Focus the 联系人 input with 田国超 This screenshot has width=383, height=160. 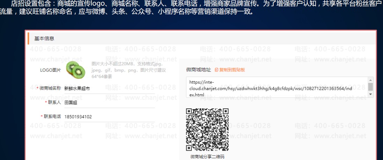109,103
